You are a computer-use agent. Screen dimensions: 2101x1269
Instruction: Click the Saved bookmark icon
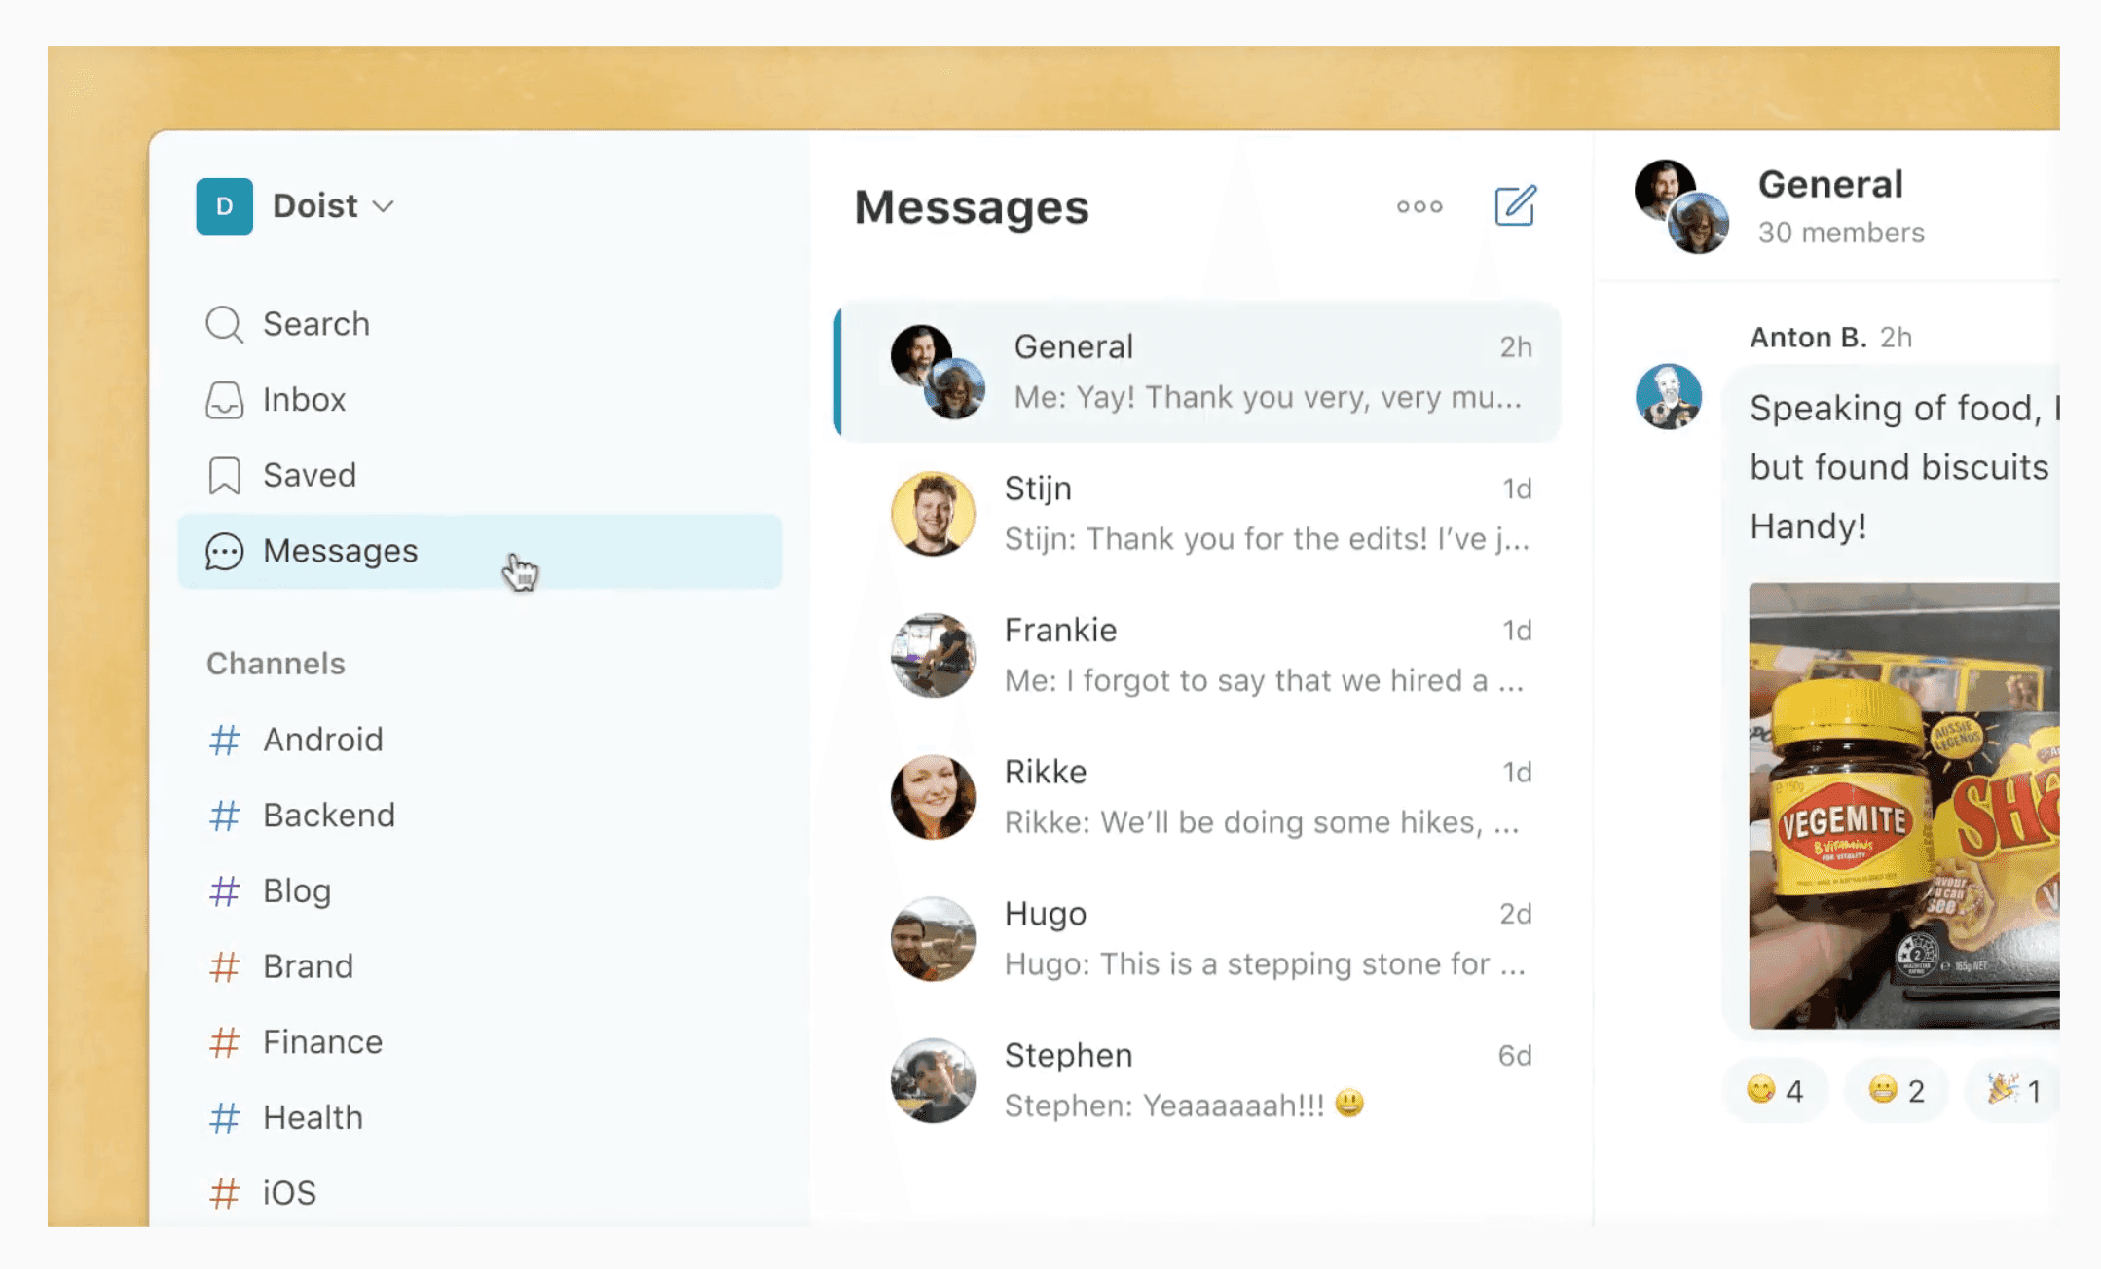(x=224, y=476)
